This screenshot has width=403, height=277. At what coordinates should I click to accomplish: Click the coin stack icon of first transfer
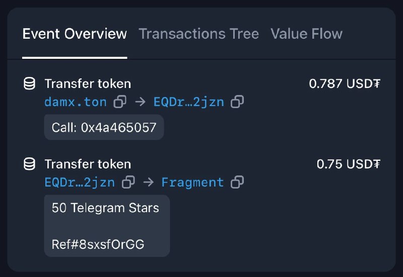[29, 83]
